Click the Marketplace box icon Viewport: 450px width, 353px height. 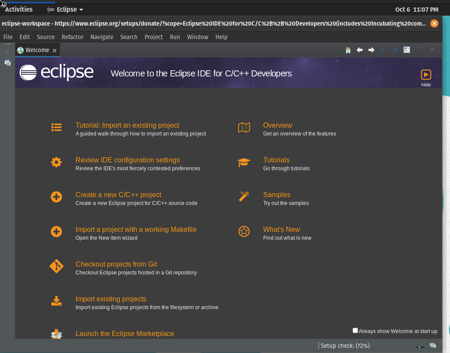tap(56, 334)
